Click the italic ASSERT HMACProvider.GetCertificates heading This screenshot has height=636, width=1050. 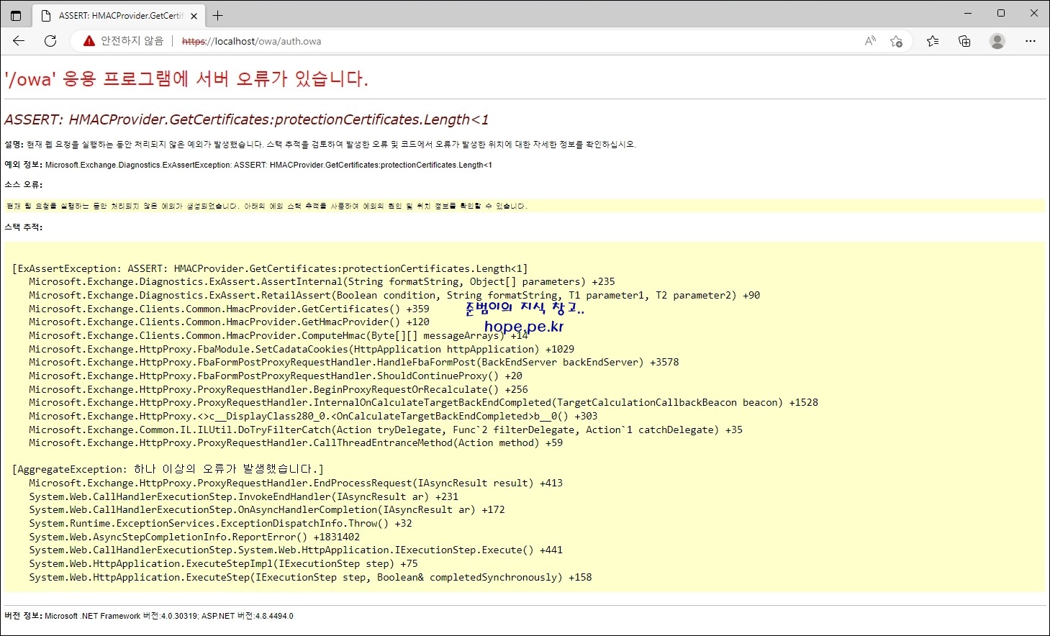[x=247, y=119]
